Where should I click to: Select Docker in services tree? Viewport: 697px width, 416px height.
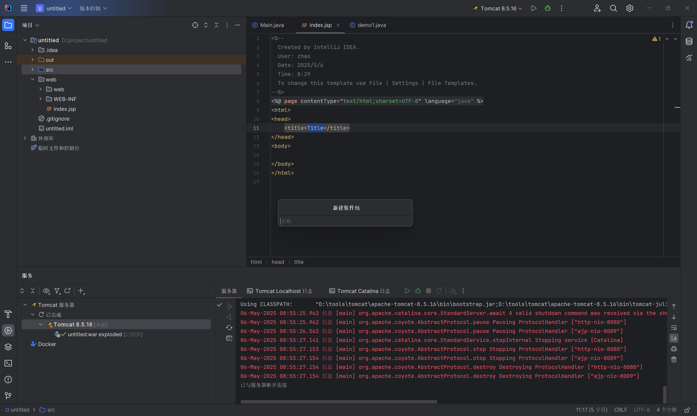(44, 344)
